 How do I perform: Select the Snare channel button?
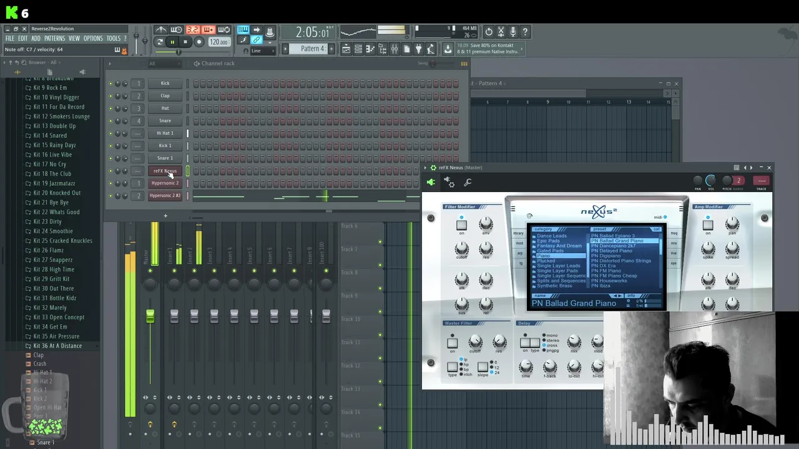pos(165,121)
